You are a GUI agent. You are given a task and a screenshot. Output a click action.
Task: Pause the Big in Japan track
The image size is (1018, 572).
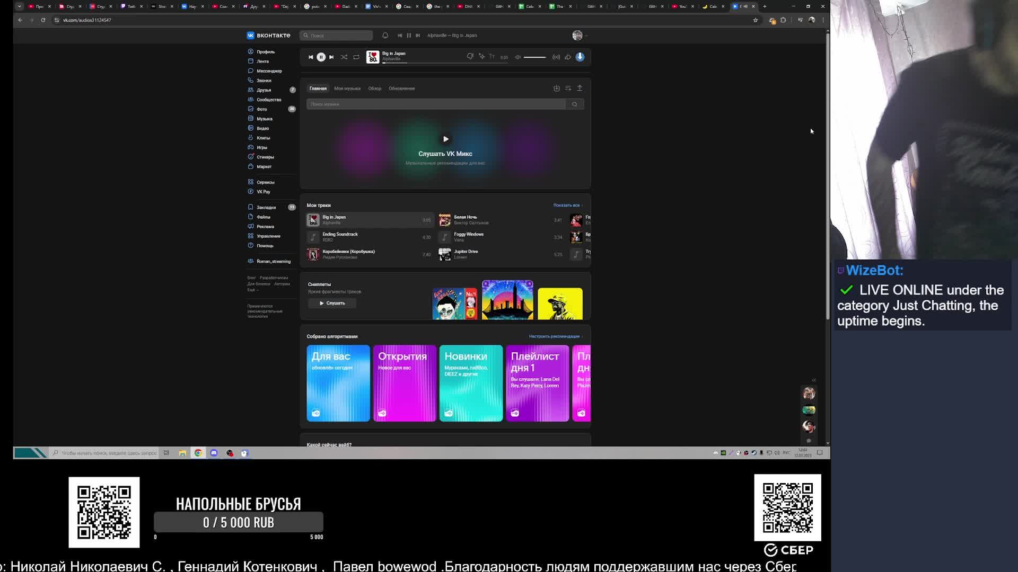(x=321, y=57)
